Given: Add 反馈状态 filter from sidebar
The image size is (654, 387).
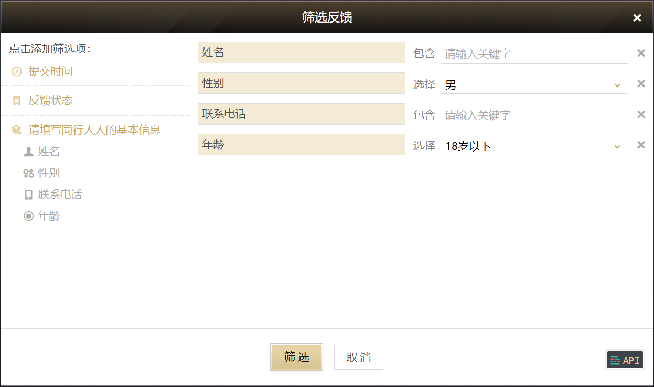Looking at the screenshot, I should point(50,101).
